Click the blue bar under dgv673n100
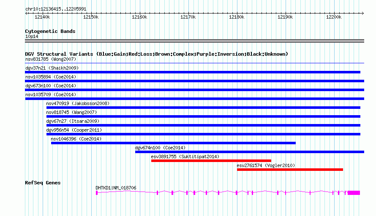 click(194, 90)
